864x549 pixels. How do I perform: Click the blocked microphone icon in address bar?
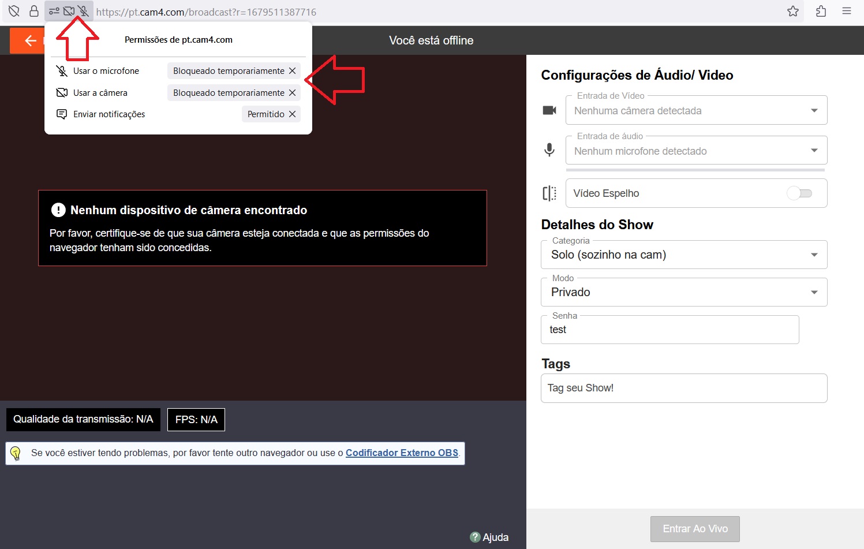tap(84, 11)
